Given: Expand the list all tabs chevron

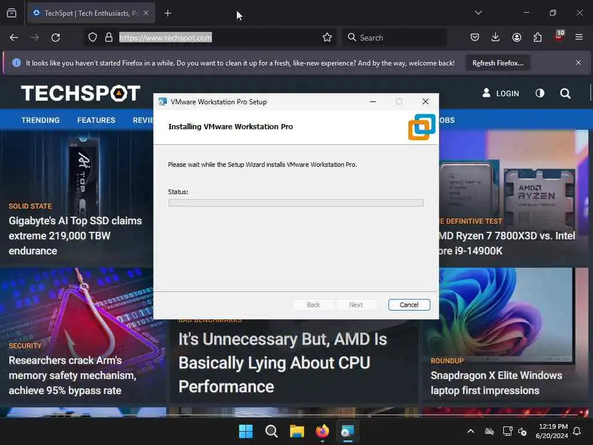Looking at the screenshot, I should click(478, 13).
